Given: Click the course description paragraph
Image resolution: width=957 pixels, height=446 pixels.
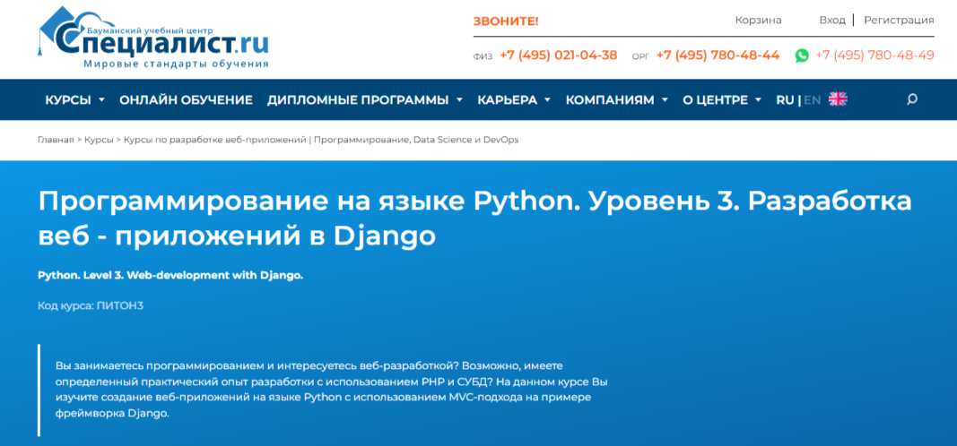Looking at the screenshot, I should [332, 390].
